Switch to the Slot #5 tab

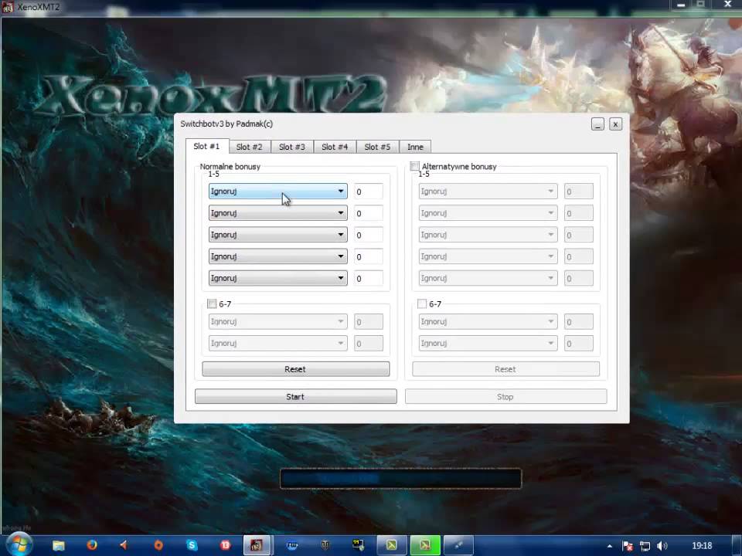(377, 147)
